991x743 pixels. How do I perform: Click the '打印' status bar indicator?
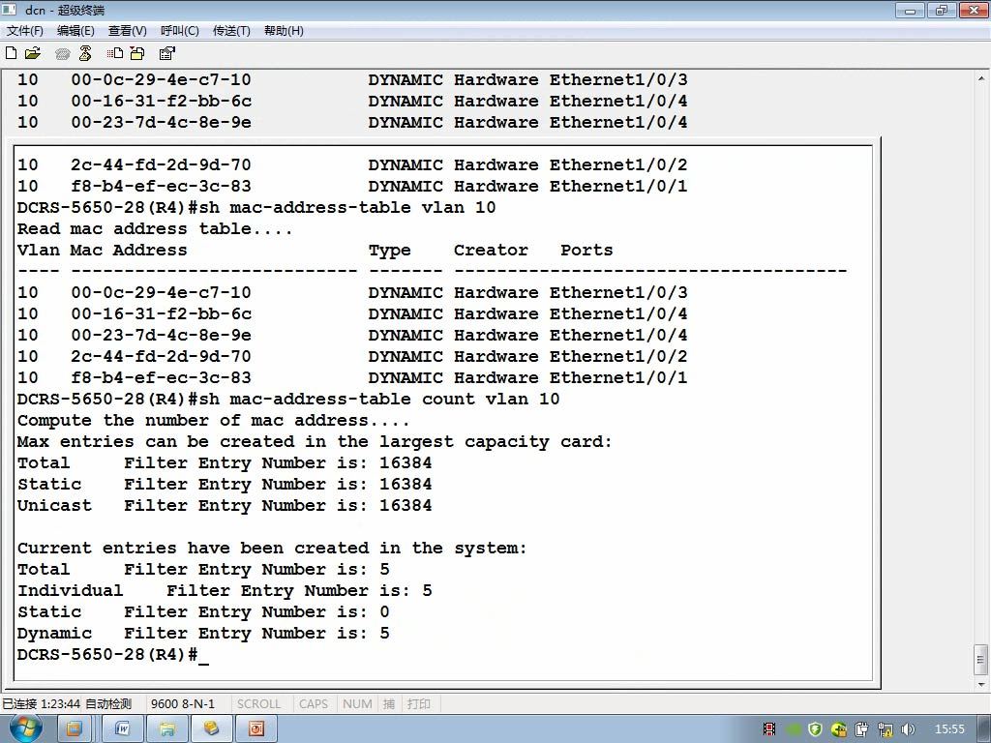pyautogui.click(x=419, y=704)
